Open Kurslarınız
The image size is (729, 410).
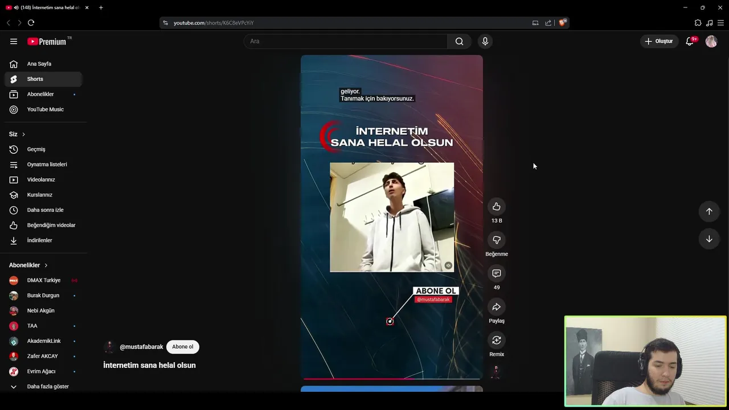[43, 195]
